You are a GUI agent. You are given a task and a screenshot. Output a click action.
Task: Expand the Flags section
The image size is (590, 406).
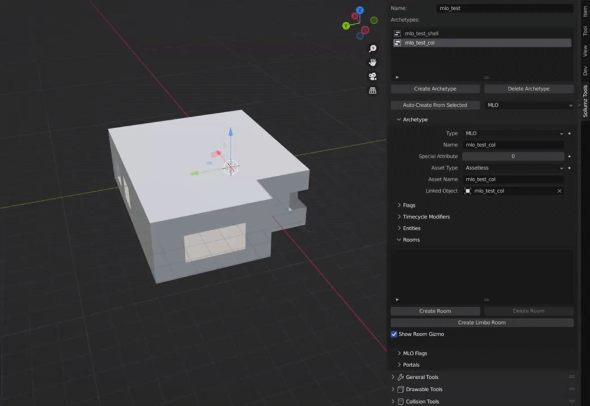pos(399,205)
